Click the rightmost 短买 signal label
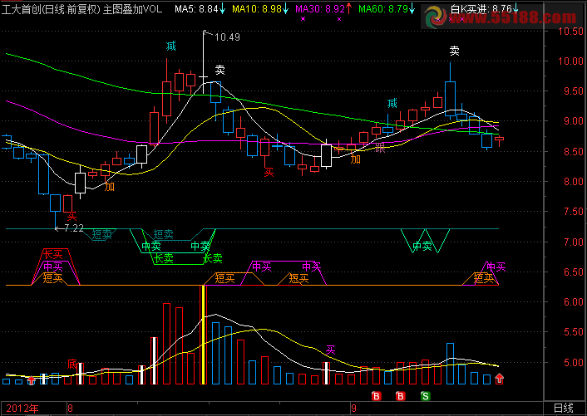The image size is (587, 416). [484, 277]
